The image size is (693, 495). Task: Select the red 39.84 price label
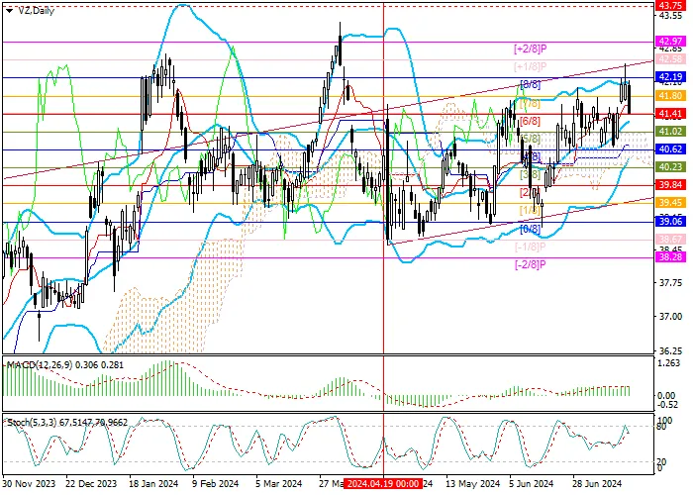[x=670, y=185]
